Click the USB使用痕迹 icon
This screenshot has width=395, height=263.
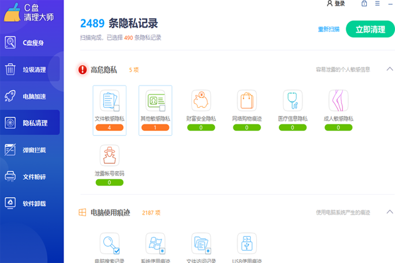coord(247,243)
